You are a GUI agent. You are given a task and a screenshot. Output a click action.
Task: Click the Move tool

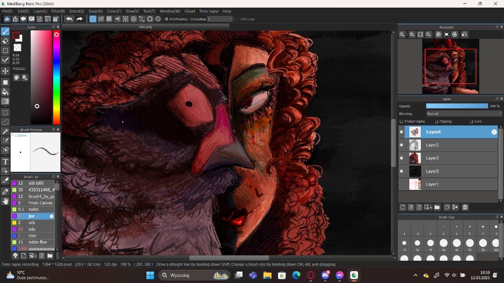[x=5, y=71]
